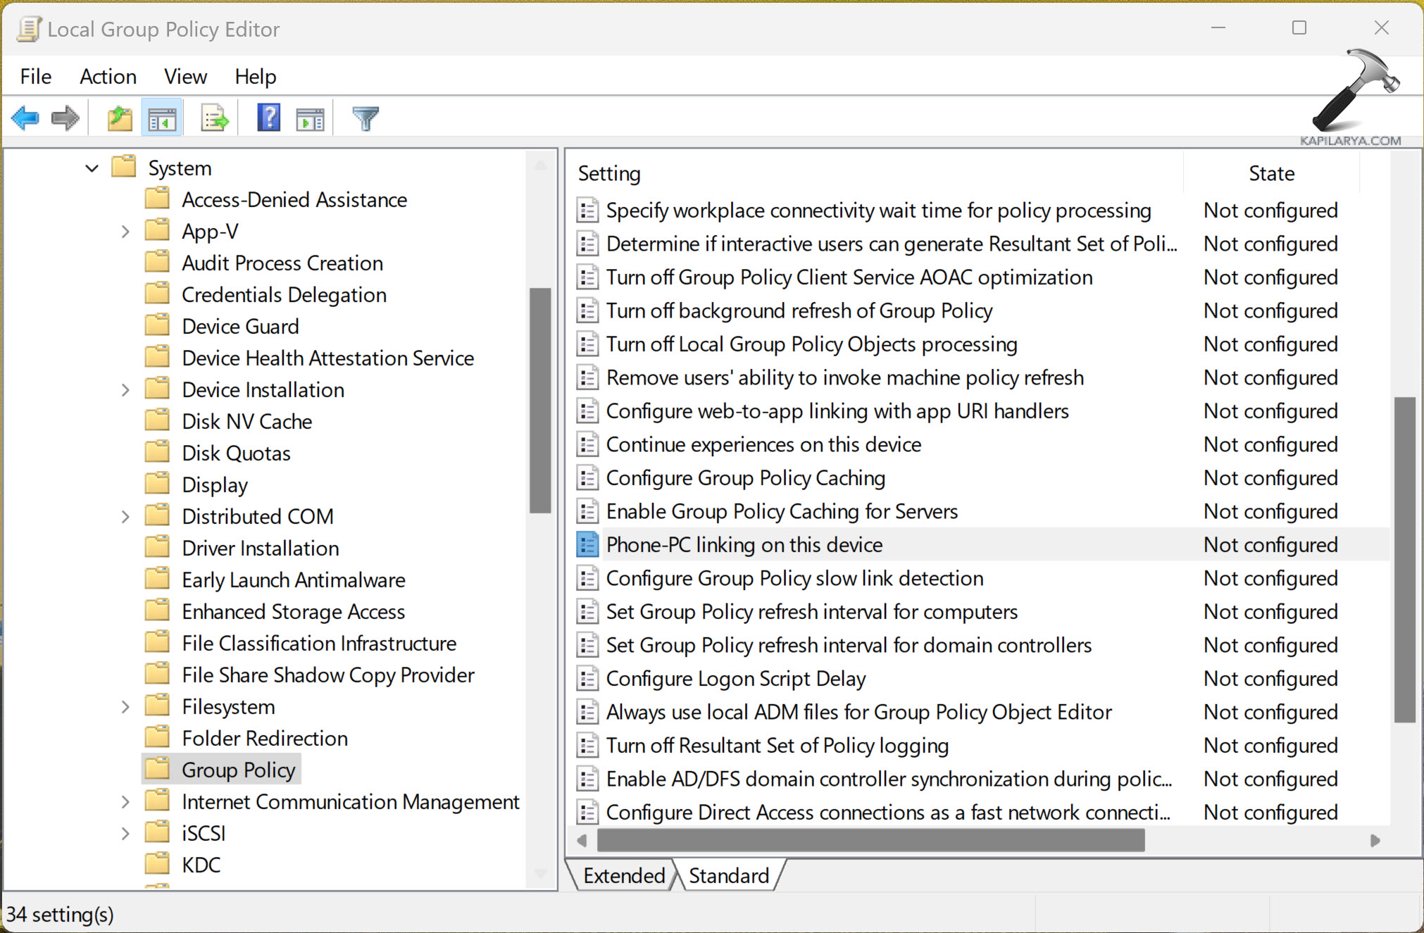Viewport: 1424px width, 933px height.
Task: Select Configure Logon Script Delay setting
Action: [x=735, y=679]
